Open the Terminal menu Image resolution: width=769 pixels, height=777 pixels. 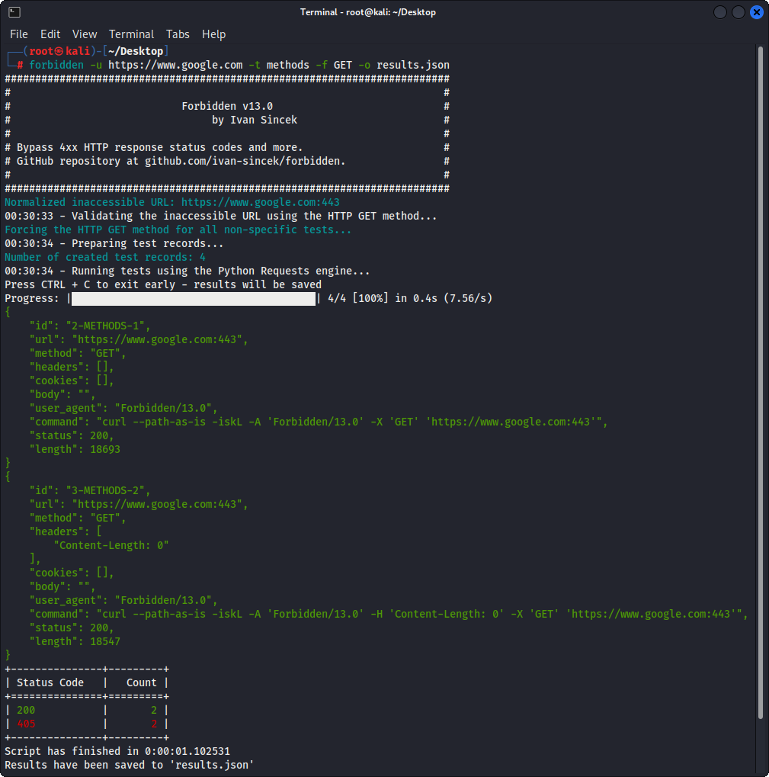[x=131, y=34]
